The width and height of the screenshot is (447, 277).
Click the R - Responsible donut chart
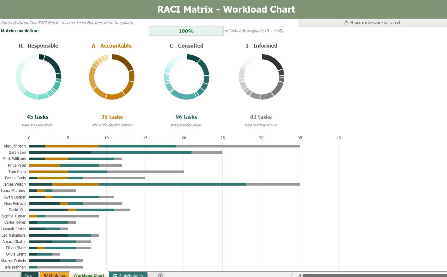(x=38, y=77)
